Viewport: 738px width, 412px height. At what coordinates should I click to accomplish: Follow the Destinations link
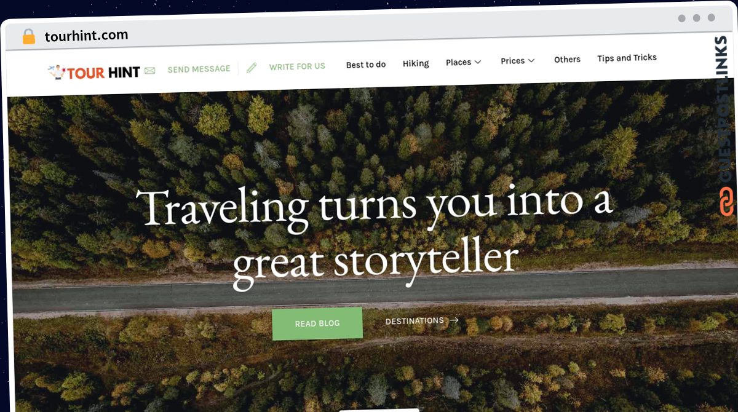(415, 321)
